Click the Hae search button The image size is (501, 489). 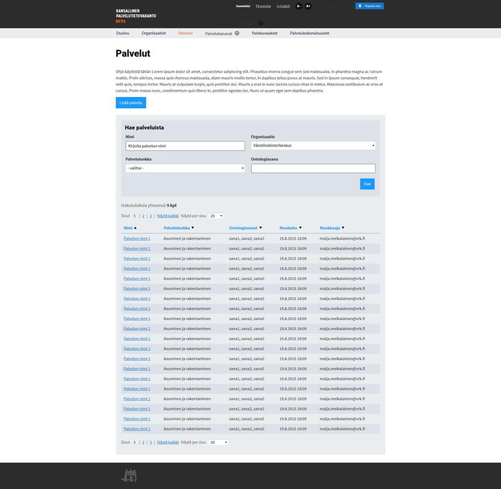[x=367, y=184]
